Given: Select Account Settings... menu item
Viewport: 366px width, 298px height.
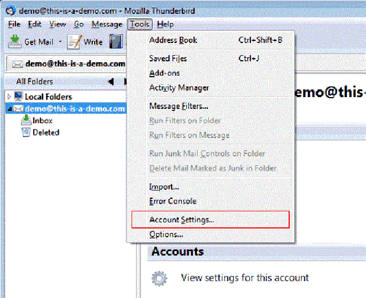Looking at the screenshot, I should 211,220.
